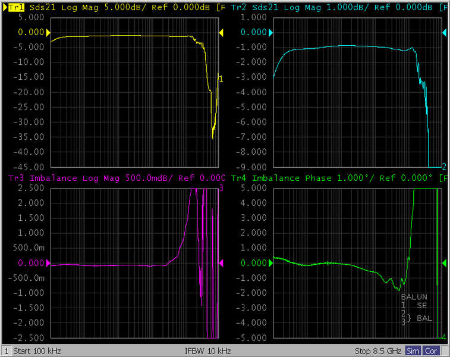Click green 0.000 reference value on Tr4
This screenshot has width=450, height=357.
tap(254, 263)
